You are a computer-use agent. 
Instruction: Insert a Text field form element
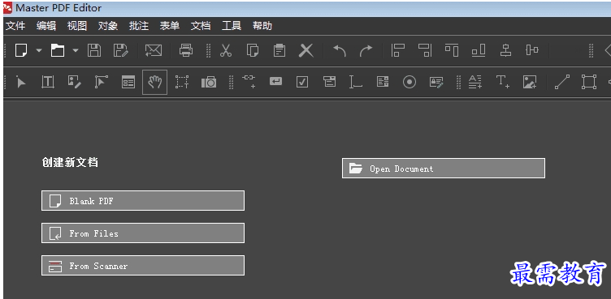355,82
